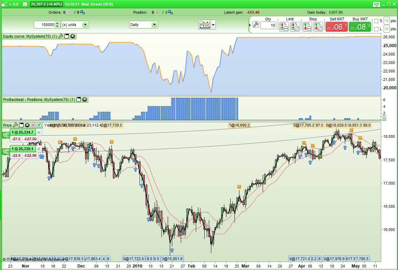Maximize the Equity curve panel
The height and width of the screenshot is (270, 398).
coord(67,36)
